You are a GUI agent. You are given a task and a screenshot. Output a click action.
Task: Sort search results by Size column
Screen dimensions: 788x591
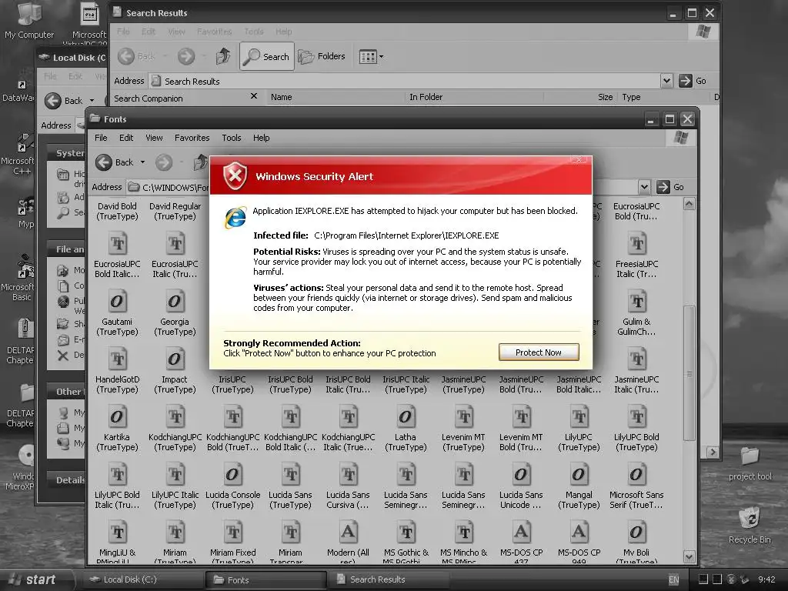580,97
